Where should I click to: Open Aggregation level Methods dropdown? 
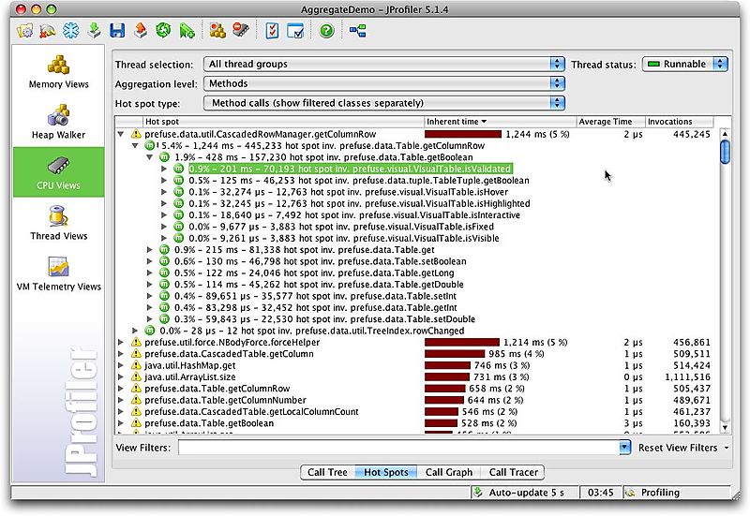coord(384,83)
